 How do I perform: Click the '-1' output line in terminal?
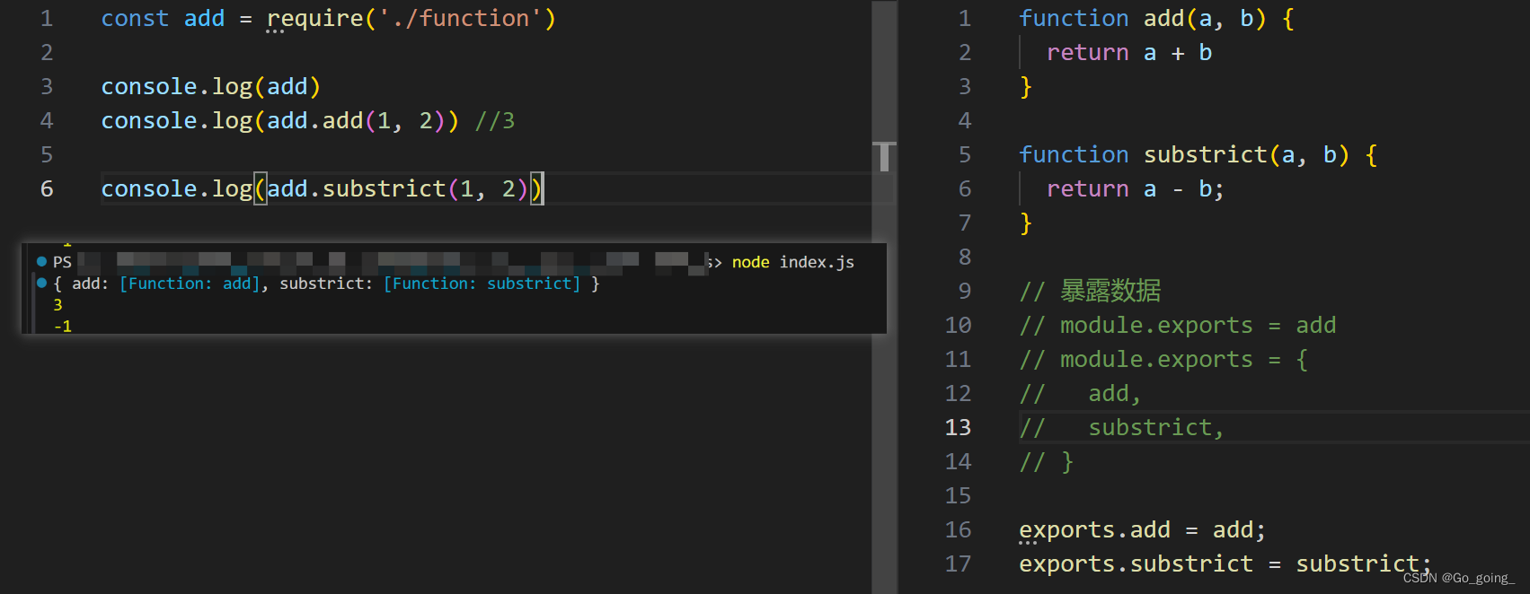coord(63,327)
